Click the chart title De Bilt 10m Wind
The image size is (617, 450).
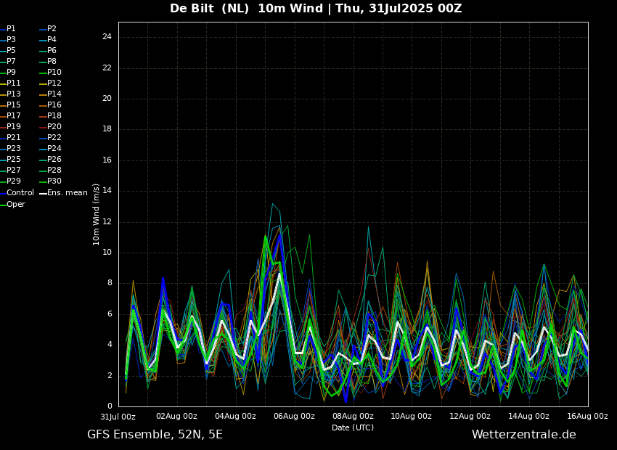click(316, 9)
